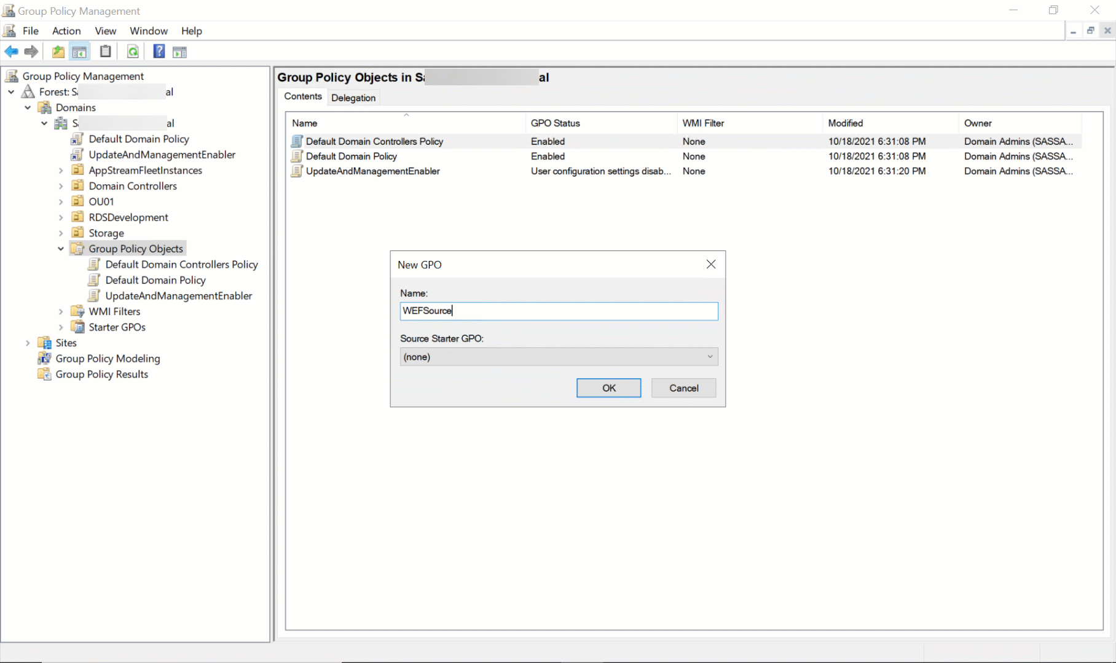Image resolution: width=1116 pixels, height=663 pixels.
Task: Collapse the Forest tree node
Action: point(11,92)
